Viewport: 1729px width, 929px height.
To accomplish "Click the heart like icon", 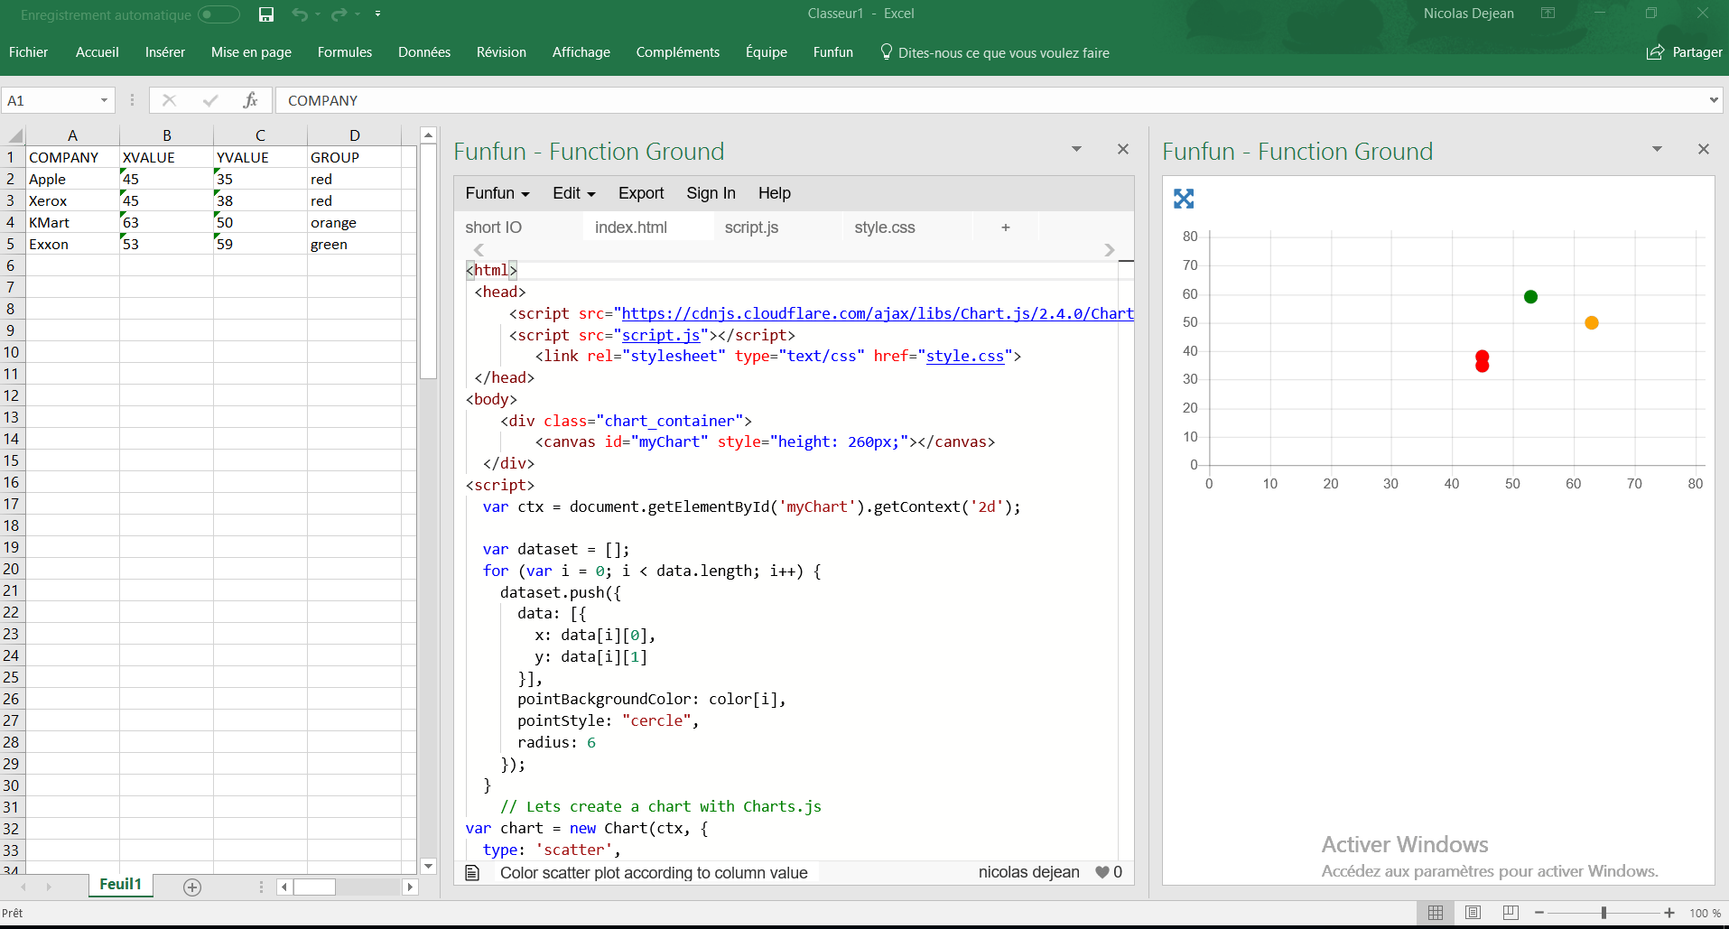I will (1102, 872).
